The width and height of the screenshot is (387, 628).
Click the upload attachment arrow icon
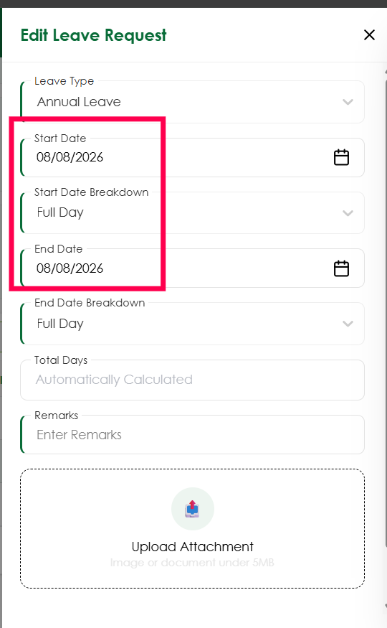193,509
